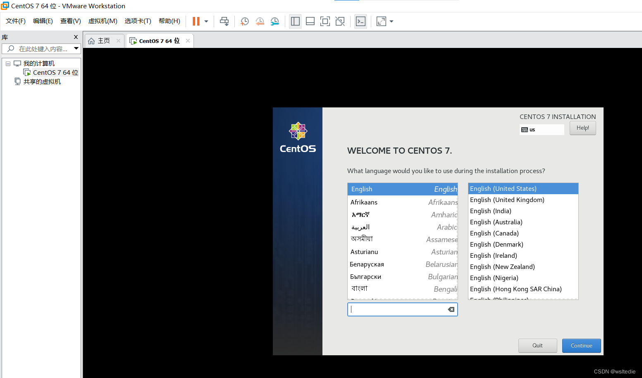
Task: Click the Help! button
Action: [x=582, y=128]
